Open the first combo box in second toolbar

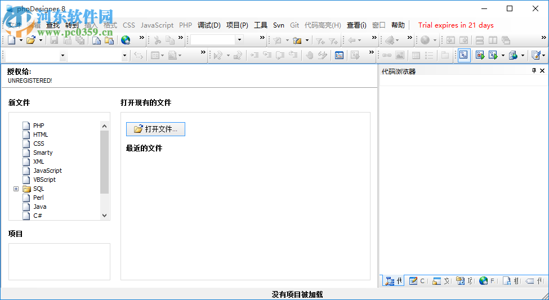click(63, 55)
